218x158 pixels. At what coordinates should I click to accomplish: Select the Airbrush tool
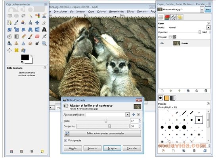pyautogui.click(x=44, y=36)
